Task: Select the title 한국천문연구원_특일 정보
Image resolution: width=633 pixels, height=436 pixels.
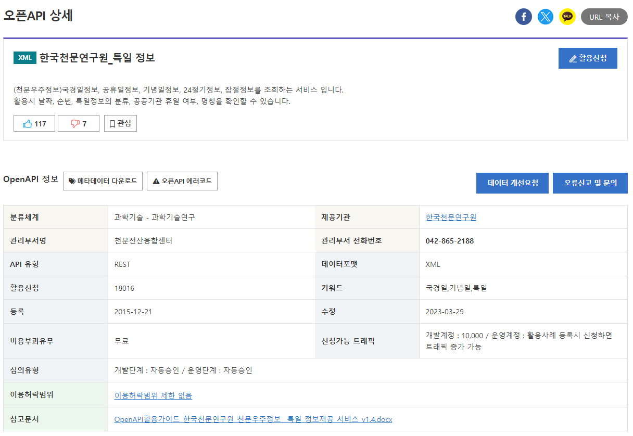Action: 97,58
